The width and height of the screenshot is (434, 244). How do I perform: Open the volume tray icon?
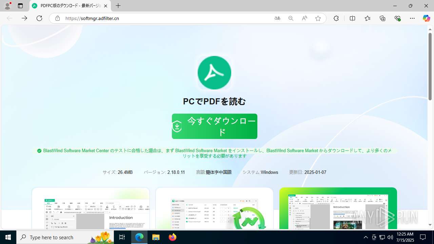(390, 237)
